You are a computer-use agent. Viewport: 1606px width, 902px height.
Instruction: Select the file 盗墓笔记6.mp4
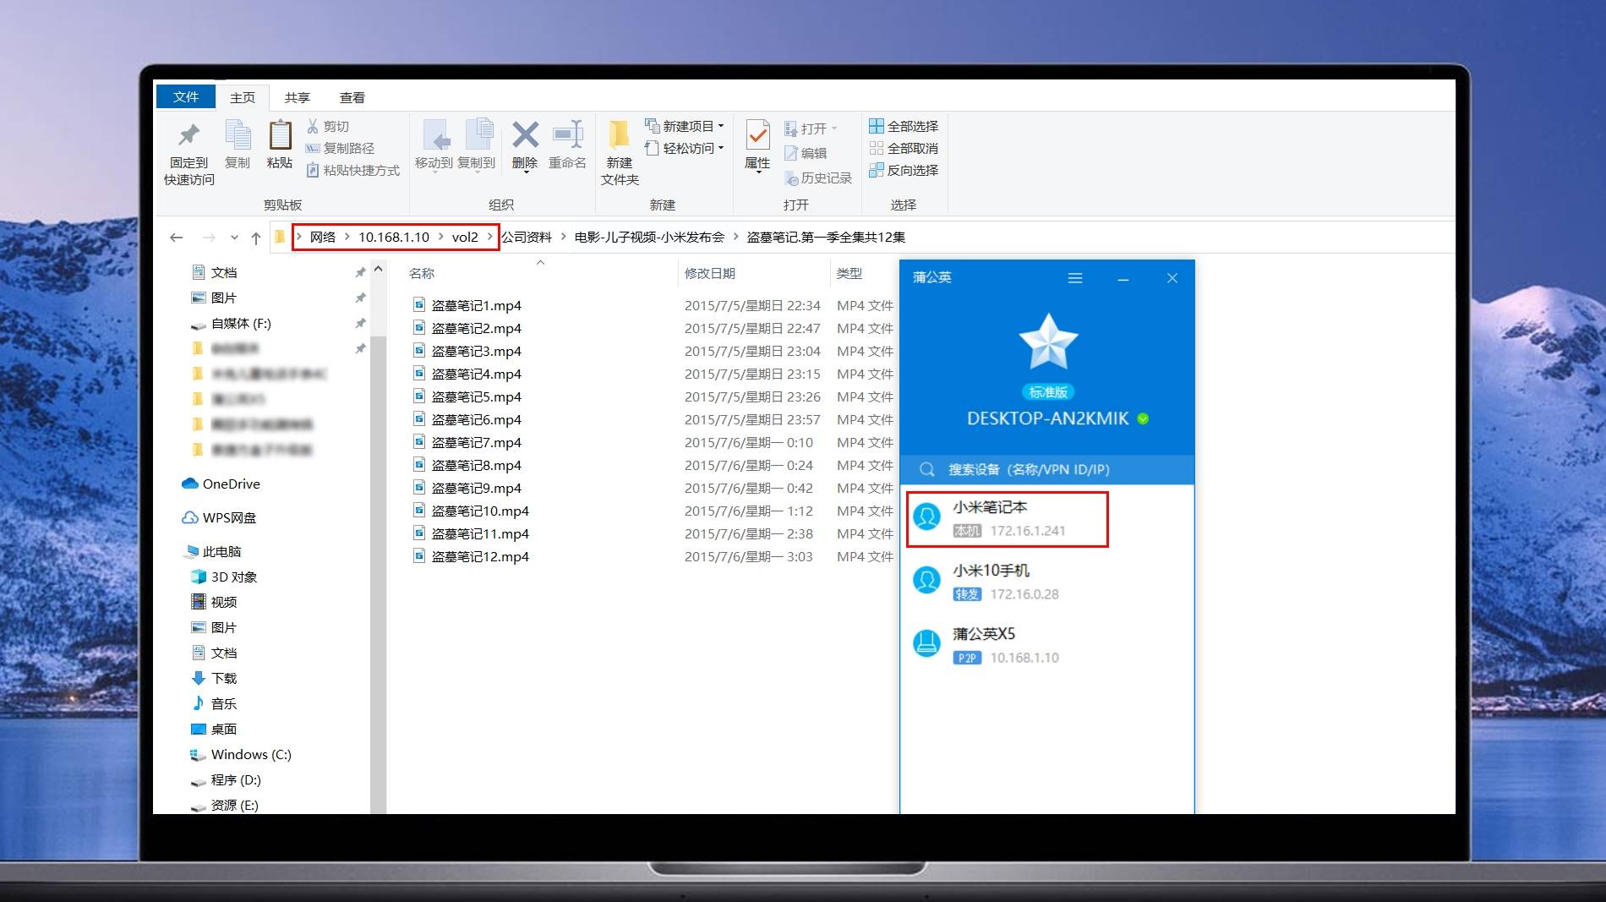click(x=476, y=420)
